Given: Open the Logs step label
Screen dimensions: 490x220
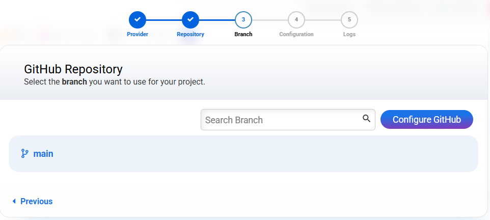Looking at the screenshot, I should point(349,35).
